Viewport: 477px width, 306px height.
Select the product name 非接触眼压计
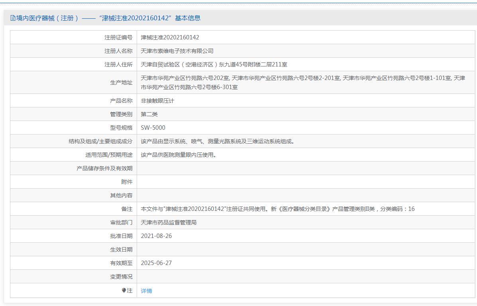(x=157, y=101)
